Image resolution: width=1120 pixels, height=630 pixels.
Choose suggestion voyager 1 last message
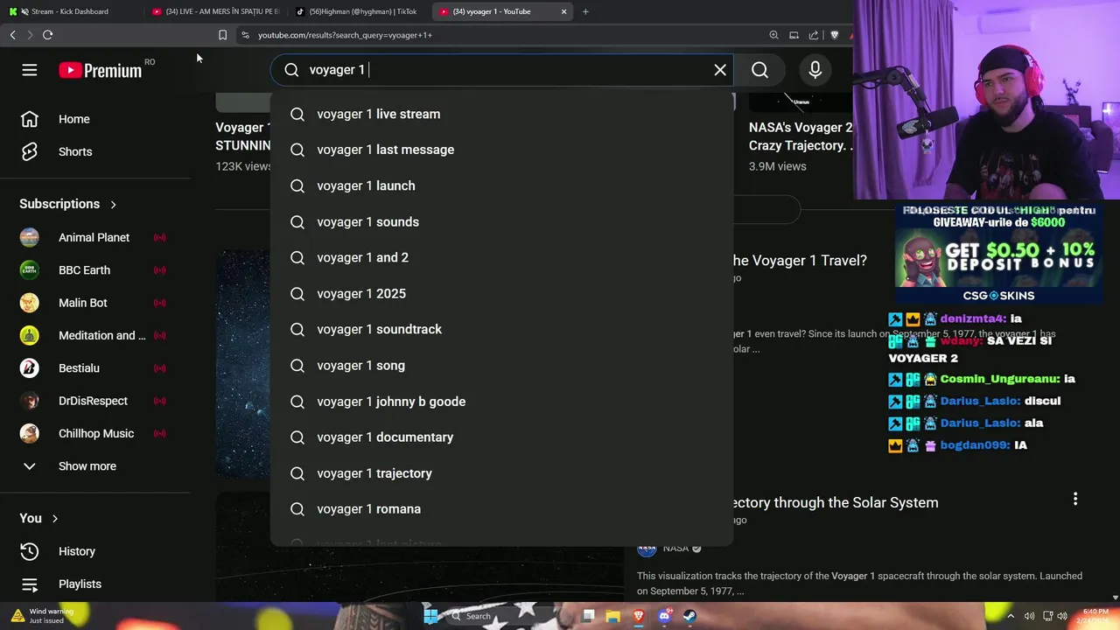pos(501,150)
